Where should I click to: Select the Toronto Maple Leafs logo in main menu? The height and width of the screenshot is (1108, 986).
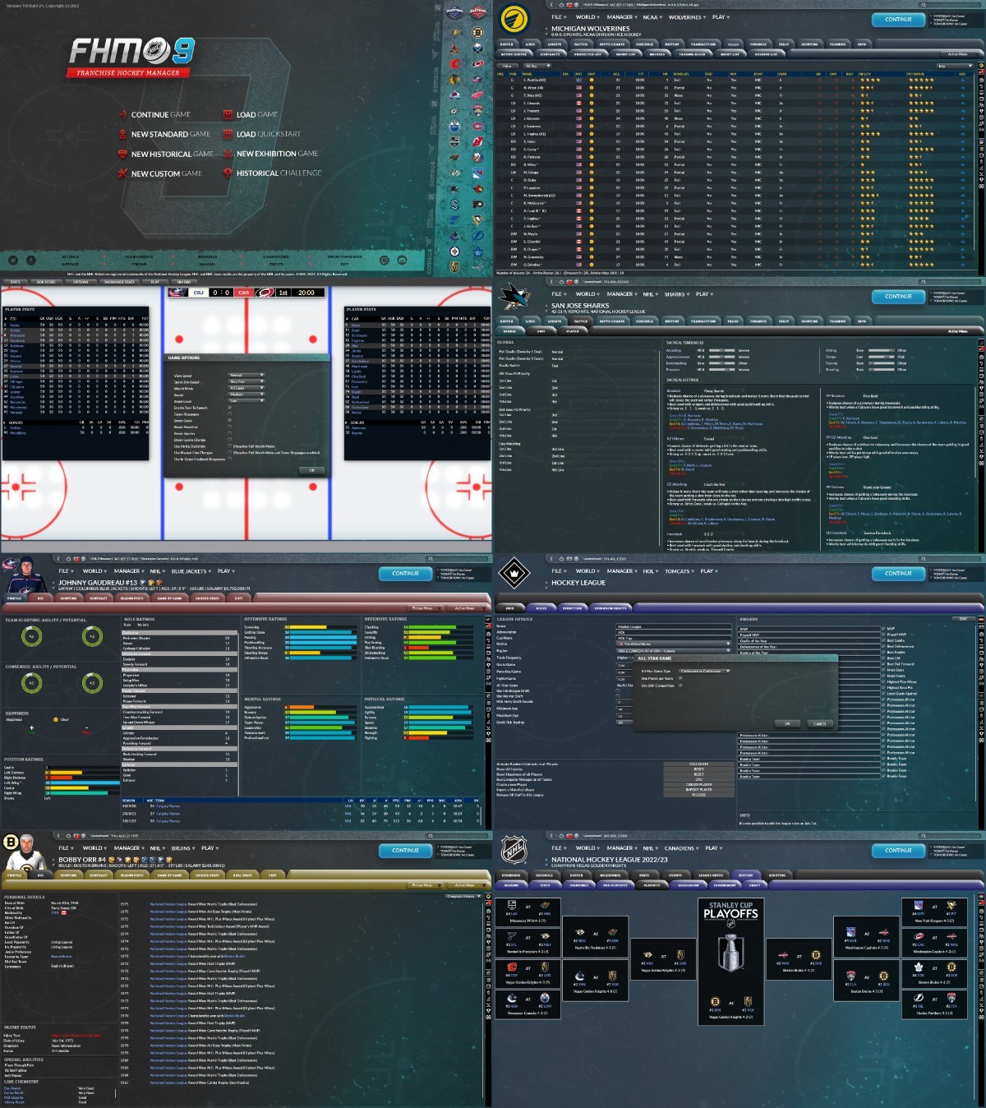point(478,252)
